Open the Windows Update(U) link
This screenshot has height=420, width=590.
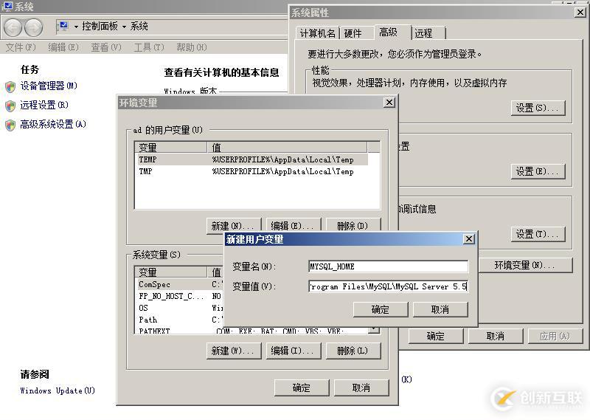coord(58,390)
